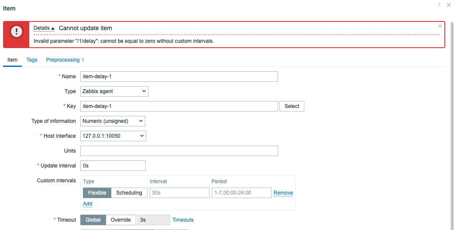Close the Item dialog window
This screenshot has width=454, height=230.
(448, 5)
